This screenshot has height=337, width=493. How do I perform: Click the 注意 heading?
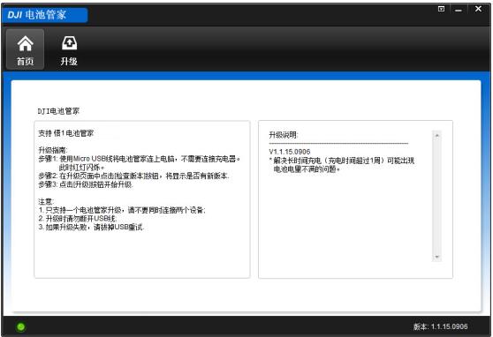tap(46, 202)
